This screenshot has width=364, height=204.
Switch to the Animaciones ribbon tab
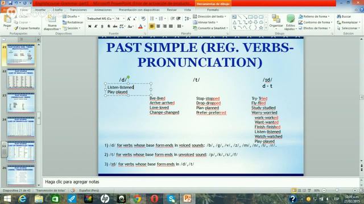103,10
